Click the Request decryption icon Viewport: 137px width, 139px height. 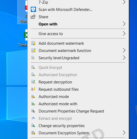coord(33,82)
